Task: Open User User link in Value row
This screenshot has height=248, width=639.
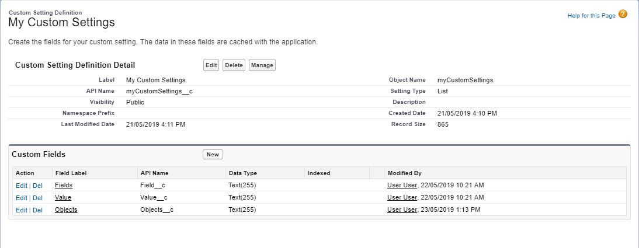Action: [x=402, y=198]
